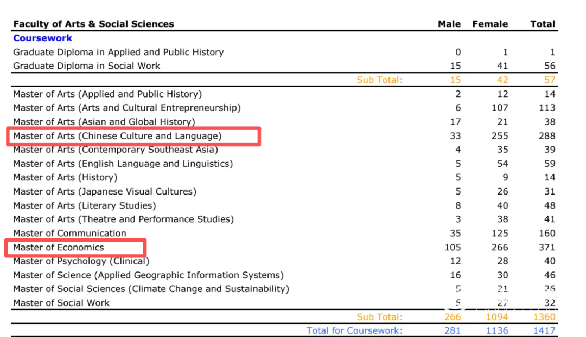Click Master of Science (Applied Geographic Information Systems)
The width and height of the screenshot is (586, 337).
148,275
